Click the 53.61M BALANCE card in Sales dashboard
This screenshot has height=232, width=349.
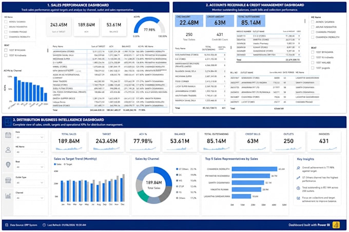point(114,27)
